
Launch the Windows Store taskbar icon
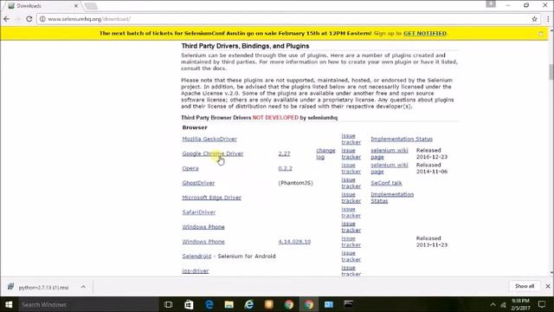189,304
